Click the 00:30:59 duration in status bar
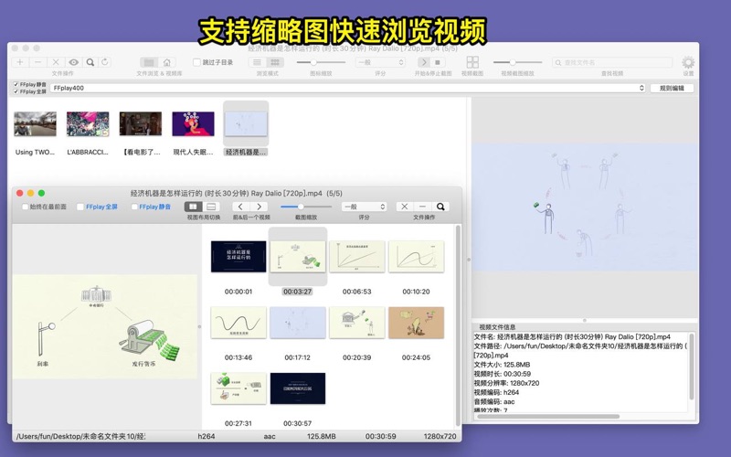The image size is (731, 457). [x=380, y=437]
